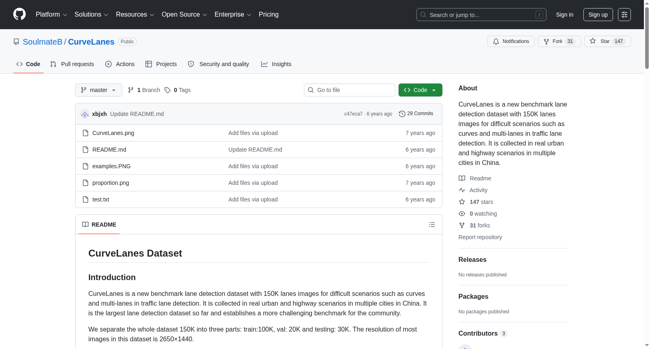Switch to the Pull requests tab
This screenshot has height=349, width=650.
point(72,64)
